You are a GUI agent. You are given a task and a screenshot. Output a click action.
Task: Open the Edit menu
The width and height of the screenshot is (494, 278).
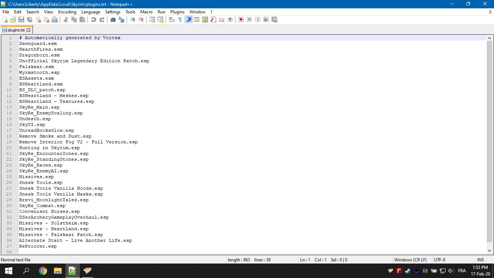[18, 12]
